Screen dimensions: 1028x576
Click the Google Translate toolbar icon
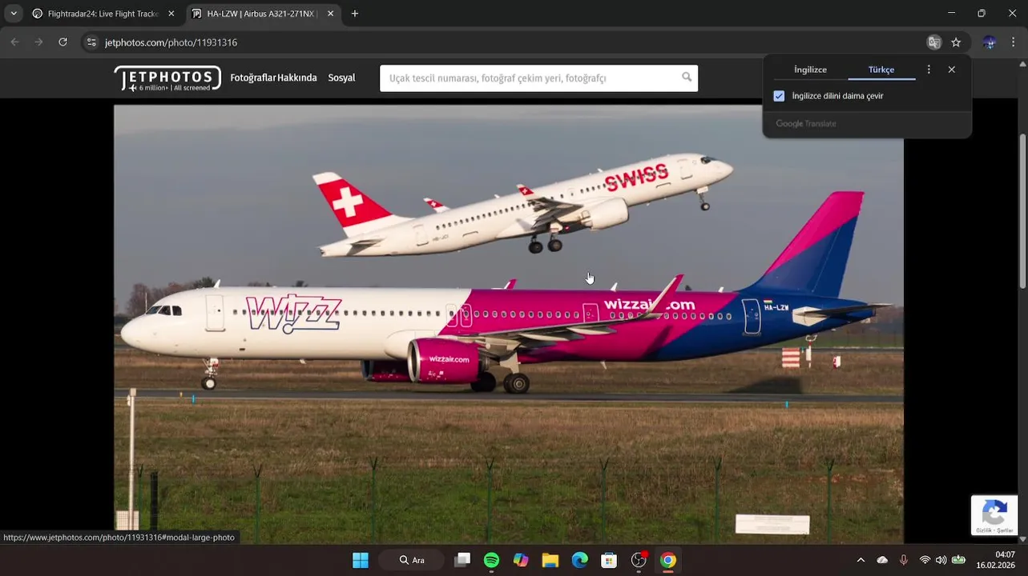tap(933, 42)
